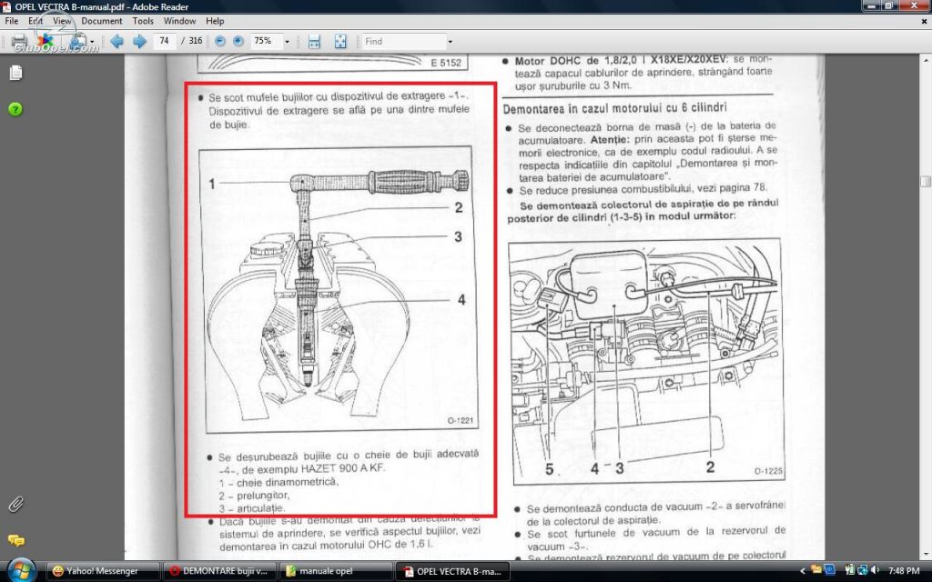Click the six-cylinder engine bay diagram

pos(647,361)
